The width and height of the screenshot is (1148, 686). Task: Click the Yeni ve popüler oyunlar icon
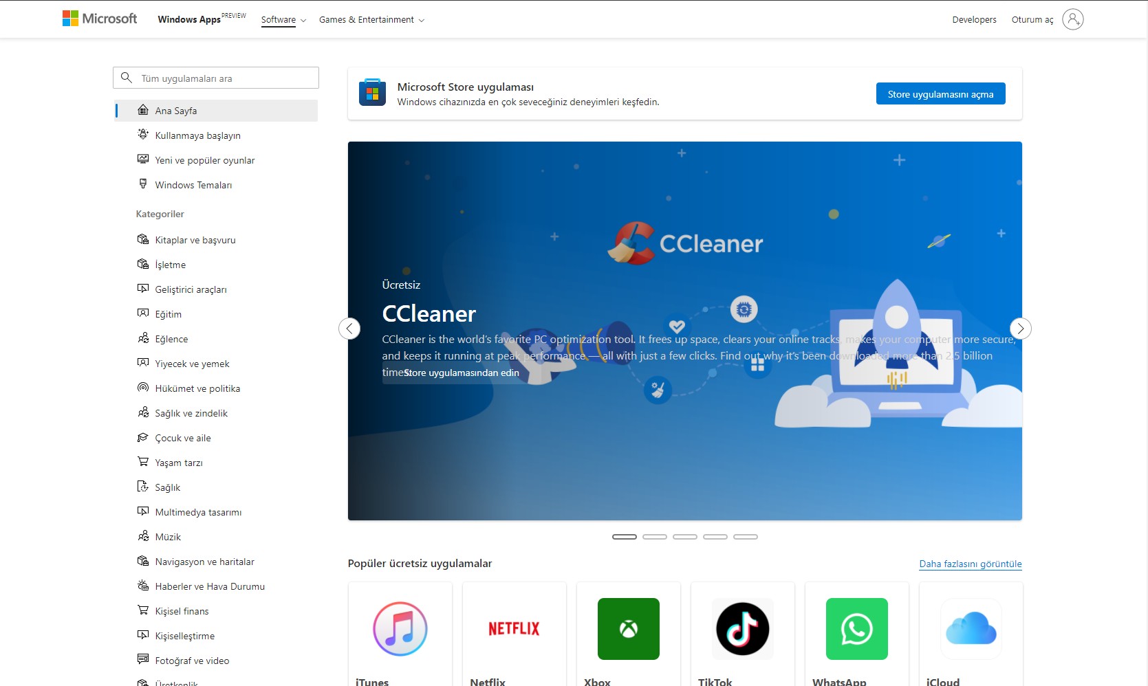tap(143, 159)
